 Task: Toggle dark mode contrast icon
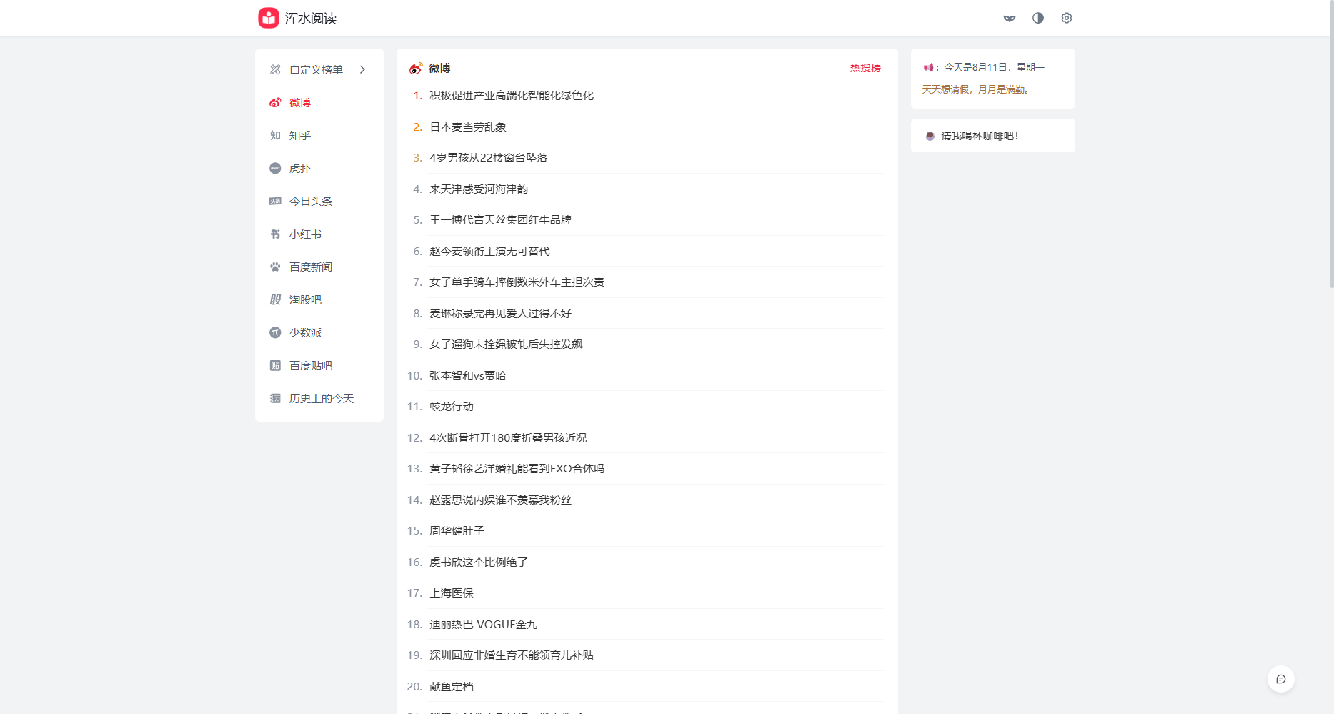1038,18
